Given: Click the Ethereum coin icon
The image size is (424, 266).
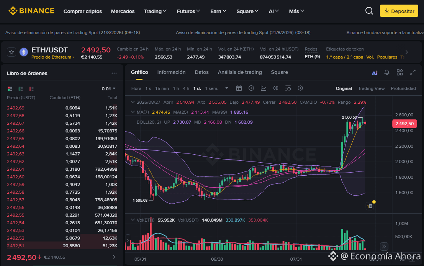Looking at the screenshot, I should coord(24,52).
